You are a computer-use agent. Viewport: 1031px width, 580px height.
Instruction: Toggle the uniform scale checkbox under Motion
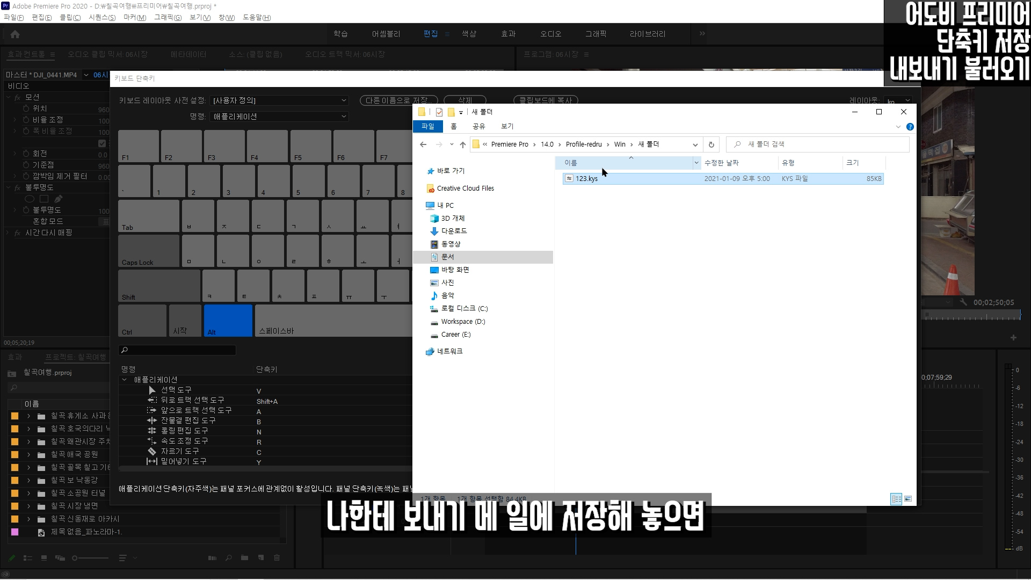point(102,143)
